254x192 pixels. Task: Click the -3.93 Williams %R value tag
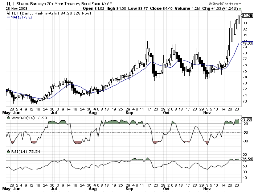point(246,119)
